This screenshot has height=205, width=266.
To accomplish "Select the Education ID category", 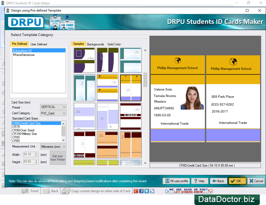I will point(39,51).
